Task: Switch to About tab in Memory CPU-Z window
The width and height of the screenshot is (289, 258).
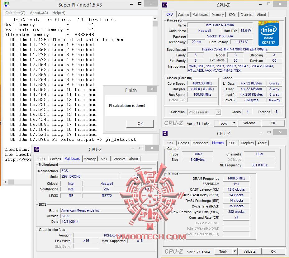Action: 262,143
